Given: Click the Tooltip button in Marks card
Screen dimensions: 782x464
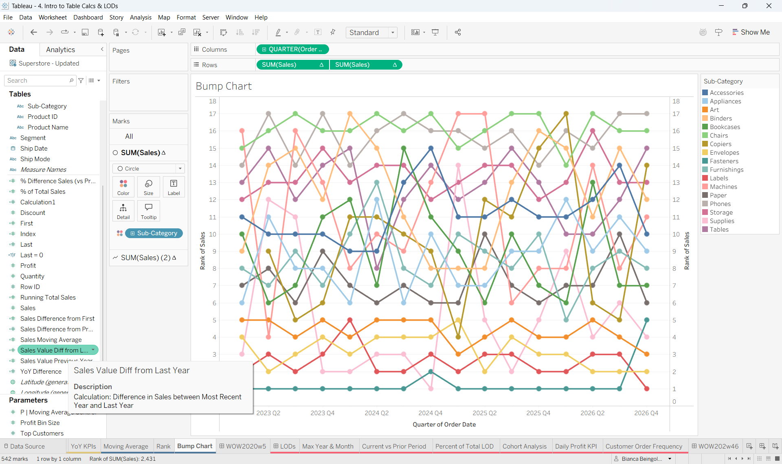Looking at the screenshot, I should tap(149, 211).
